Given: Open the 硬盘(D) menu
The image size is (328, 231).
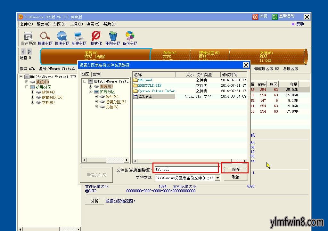Looking at the screenshot, I should click(x=43, y=24).
